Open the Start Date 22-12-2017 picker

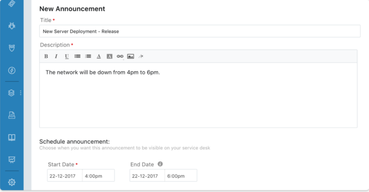(x=65, y=176)
